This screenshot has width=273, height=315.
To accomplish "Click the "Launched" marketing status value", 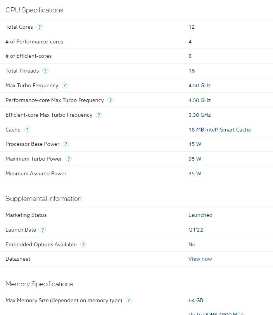I will [200, 215].
